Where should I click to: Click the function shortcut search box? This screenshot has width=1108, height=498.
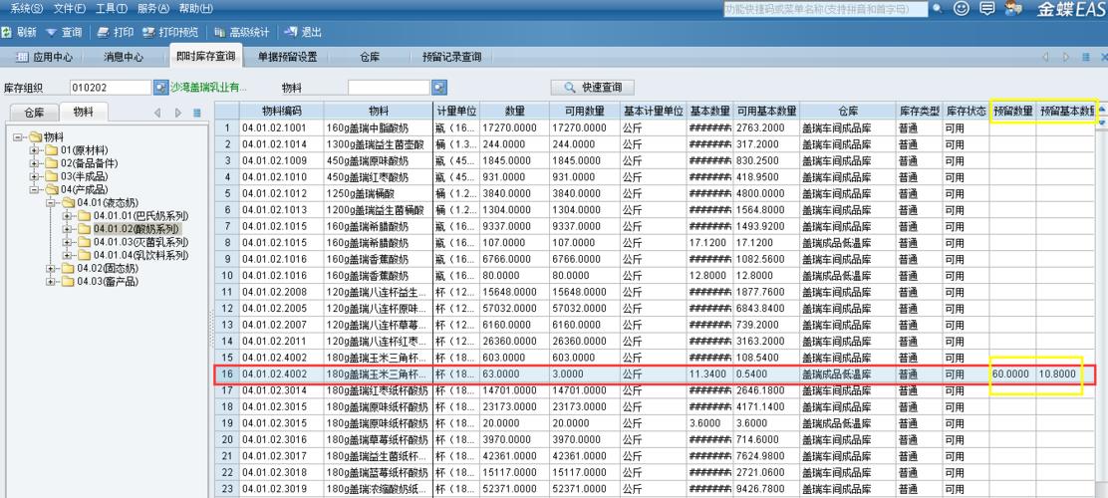pos(825,9)
